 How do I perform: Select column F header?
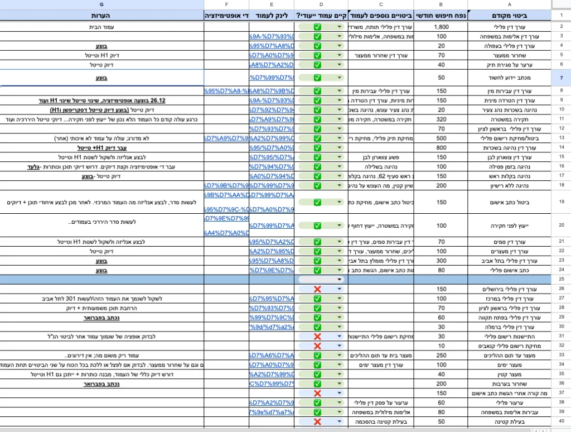226,4
